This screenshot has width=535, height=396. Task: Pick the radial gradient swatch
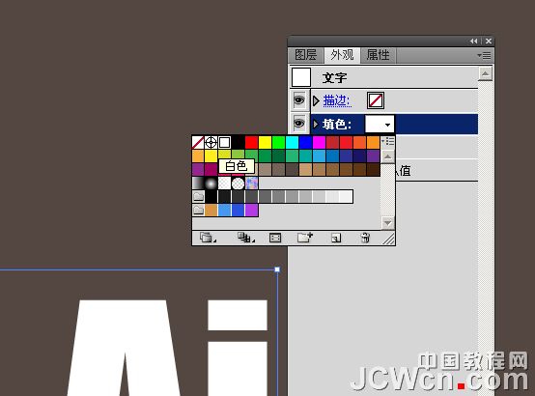211,184
